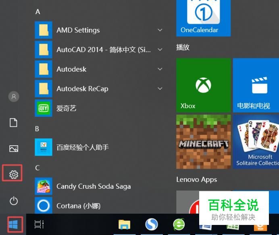Launch the Minecraft tile

[203, 142]
